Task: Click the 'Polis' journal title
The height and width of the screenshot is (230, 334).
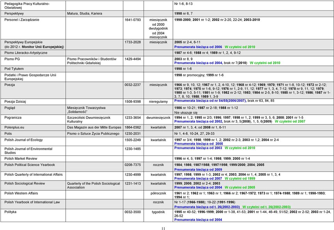Action: click(x=8, y=134)
